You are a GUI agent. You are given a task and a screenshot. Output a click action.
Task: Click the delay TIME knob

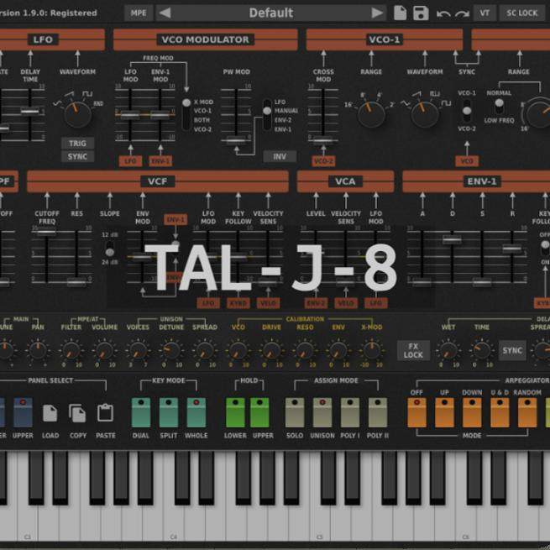[x=482, y=350]
